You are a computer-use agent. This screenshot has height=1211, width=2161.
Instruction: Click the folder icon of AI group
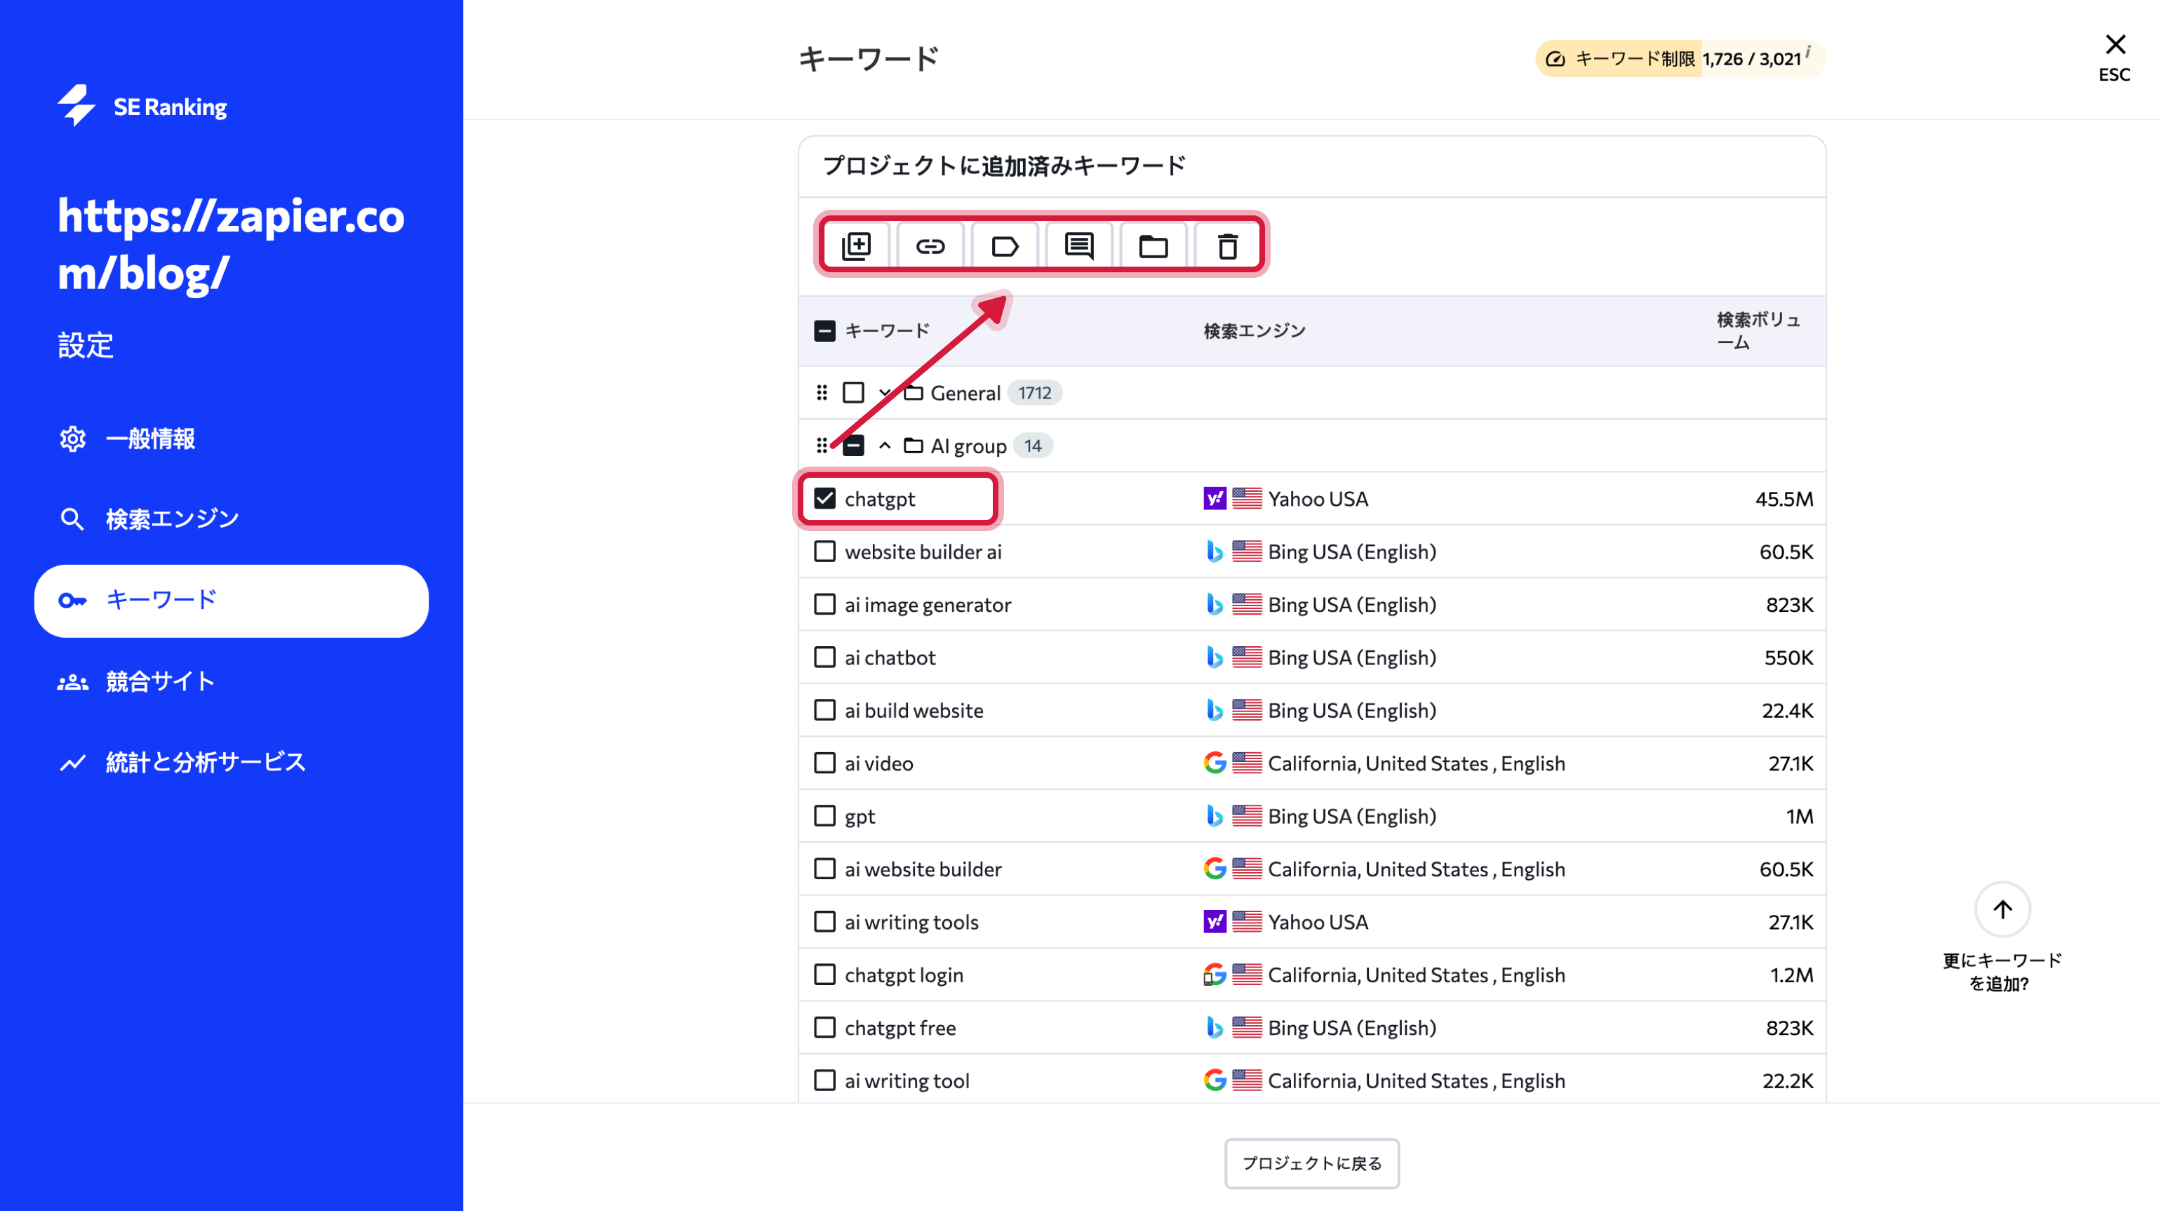[x=914, y=446]
